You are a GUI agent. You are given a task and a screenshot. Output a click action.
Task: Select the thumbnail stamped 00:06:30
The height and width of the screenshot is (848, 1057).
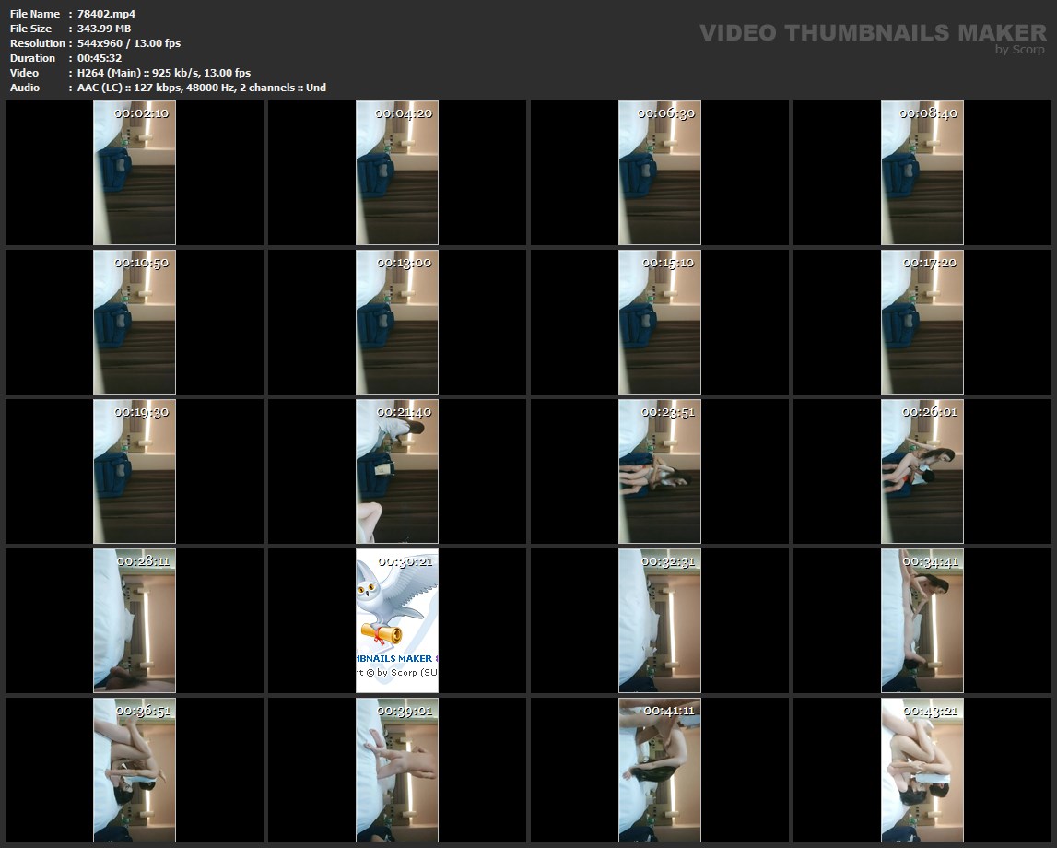pos(660,172)
